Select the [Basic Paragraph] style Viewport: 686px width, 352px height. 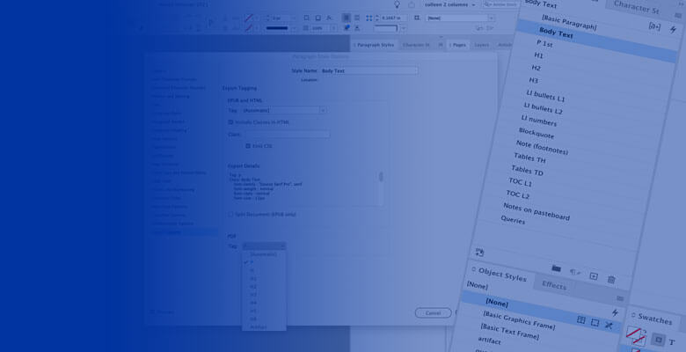pos(569,22)
